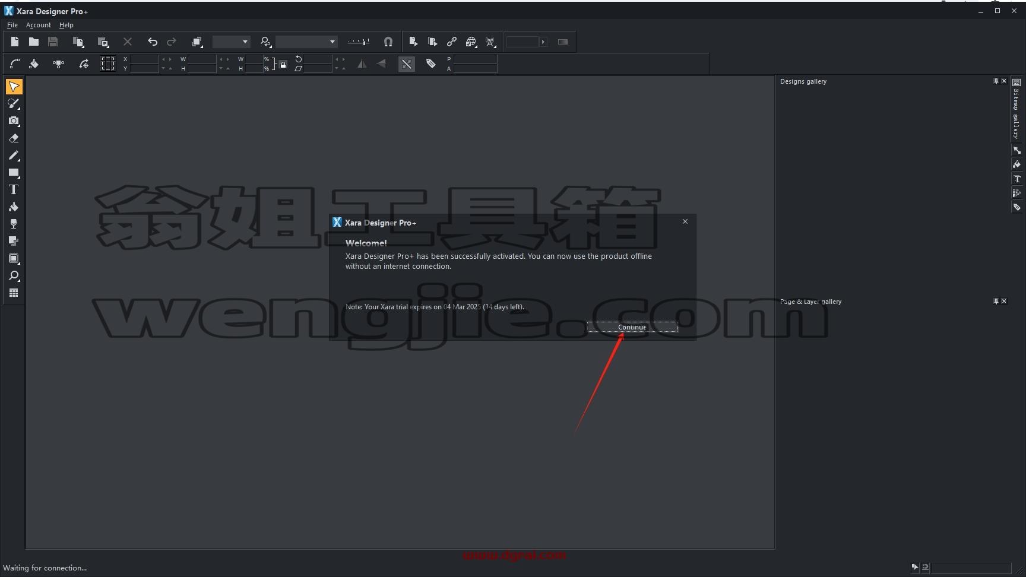Viewport: 1026px width, 577px height.
Task: Click the Delete X icon in the toolbar
Action: coord(128,42)
